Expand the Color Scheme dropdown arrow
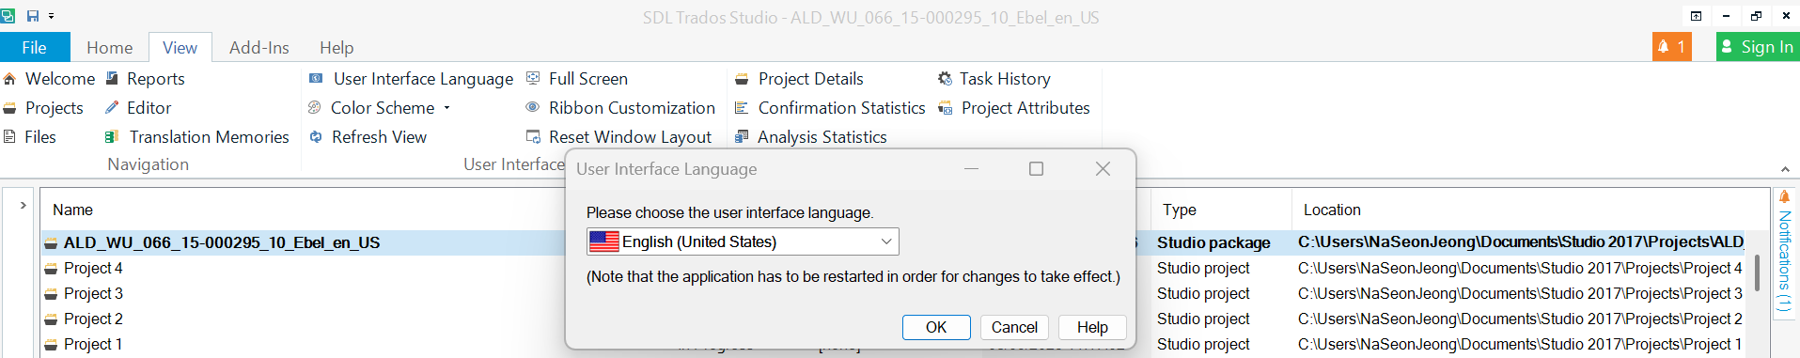The width and height of the screenshot is (1800, 358). [446, 108]
